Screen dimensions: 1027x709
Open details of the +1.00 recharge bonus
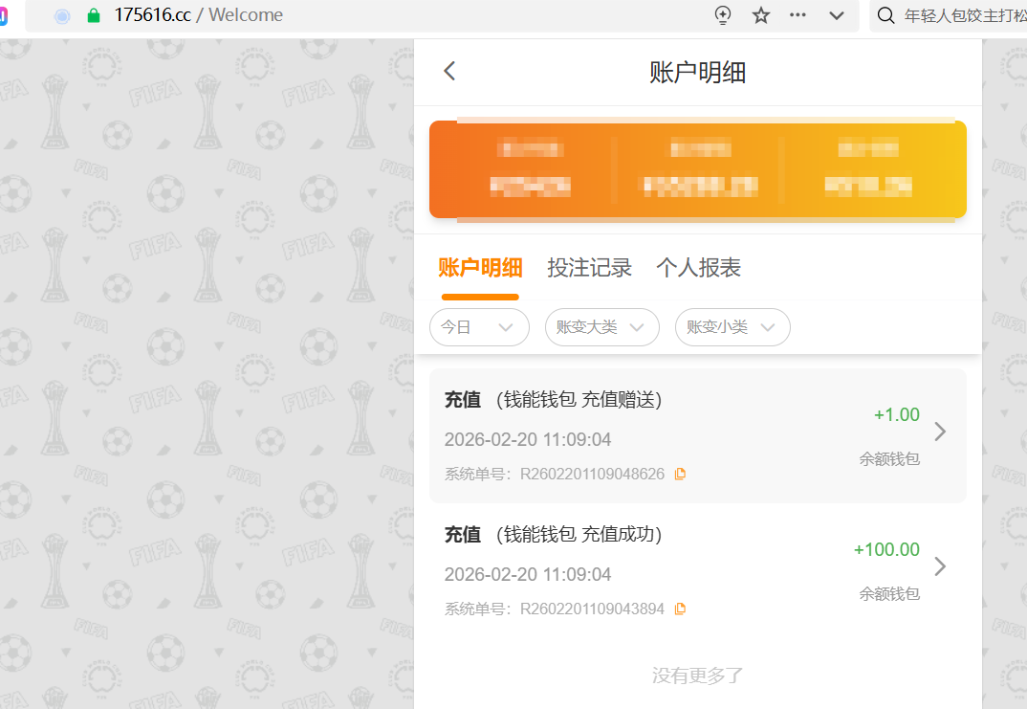click(x=939, y=432)
